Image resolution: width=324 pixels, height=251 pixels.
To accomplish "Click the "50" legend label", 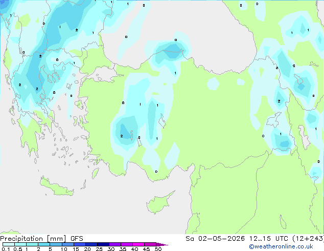I will [158, 249].
